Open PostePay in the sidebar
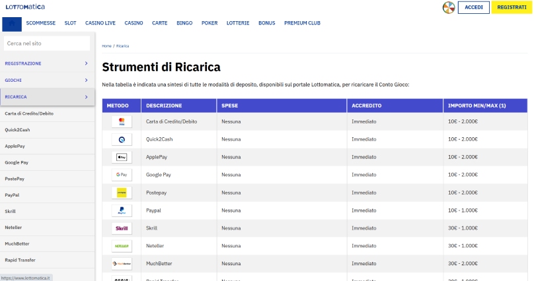The height and width of the screenshot is (281, 534). tap(48, 179)
